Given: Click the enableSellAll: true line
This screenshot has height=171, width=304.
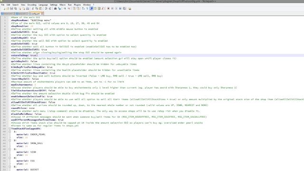Looking at the screenshot, I should [24, 32].
